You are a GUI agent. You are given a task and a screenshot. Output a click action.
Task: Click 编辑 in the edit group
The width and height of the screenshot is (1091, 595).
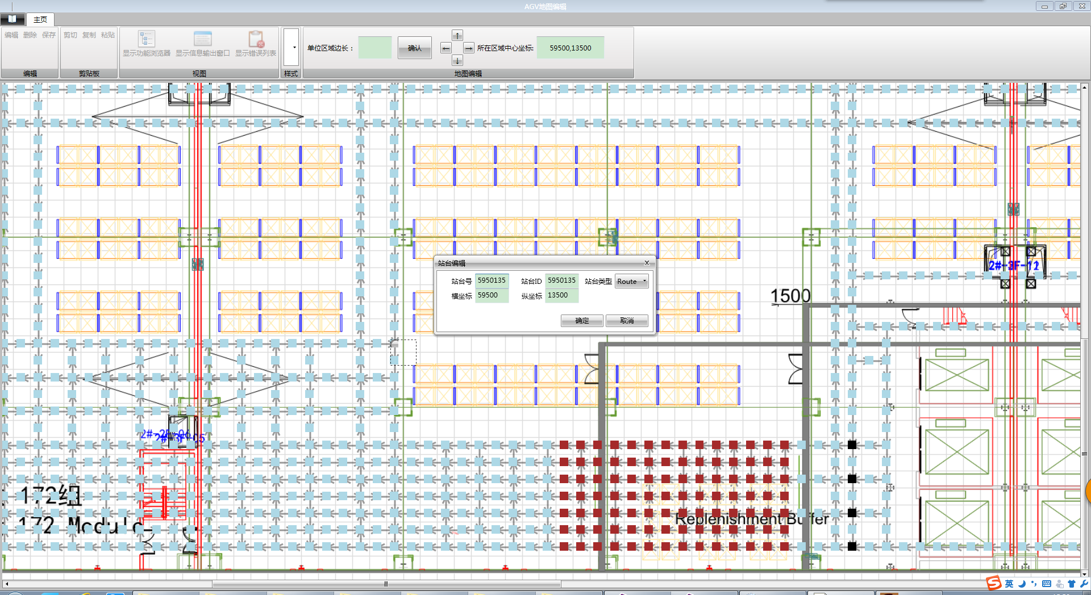click(x=11, y=35)
